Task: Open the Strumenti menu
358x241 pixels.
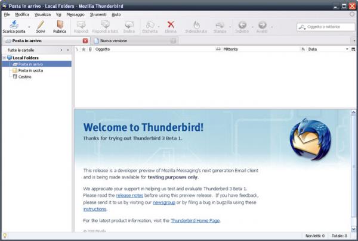Action: pyautogui.click(x=97, y=13)
